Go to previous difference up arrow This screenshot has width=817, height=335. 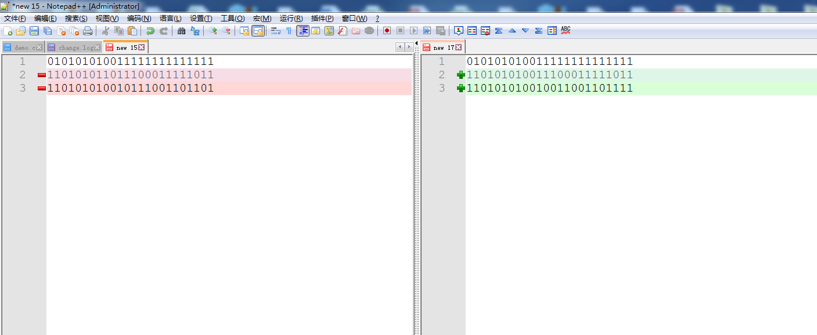(512, 31)
